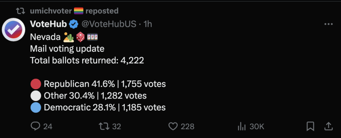Click the "Total ballots returned: 4,222" text

click(87, 61)
